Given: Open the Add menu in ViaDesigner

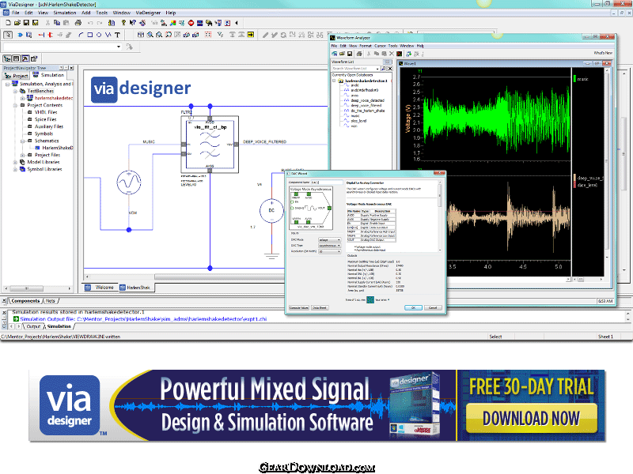Looking at the screenshot, I should (x=86, y=13).
